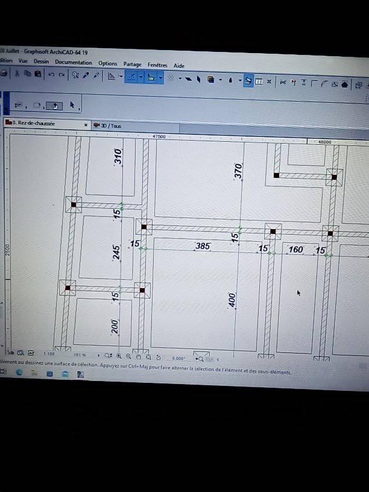Click Zoom In magnifier in bottom bar
This screenshot has height=492, width=369.
(x=119, y=356)
